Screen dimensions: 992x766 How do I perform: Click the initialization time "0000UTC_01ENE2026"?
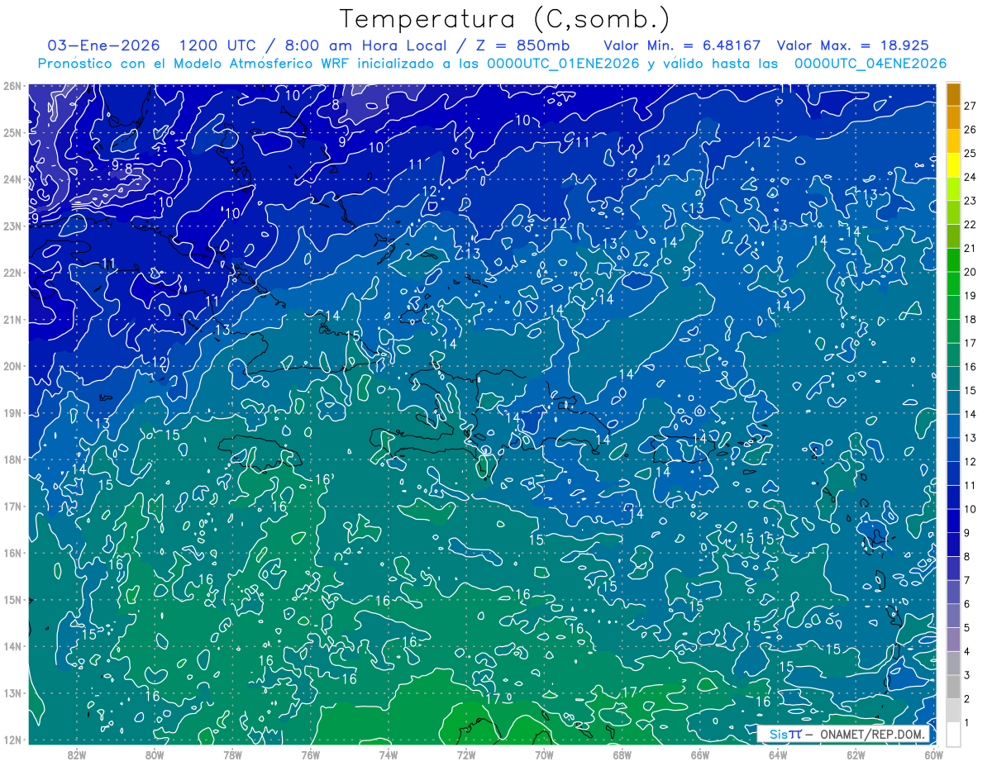tap(563, 64)
